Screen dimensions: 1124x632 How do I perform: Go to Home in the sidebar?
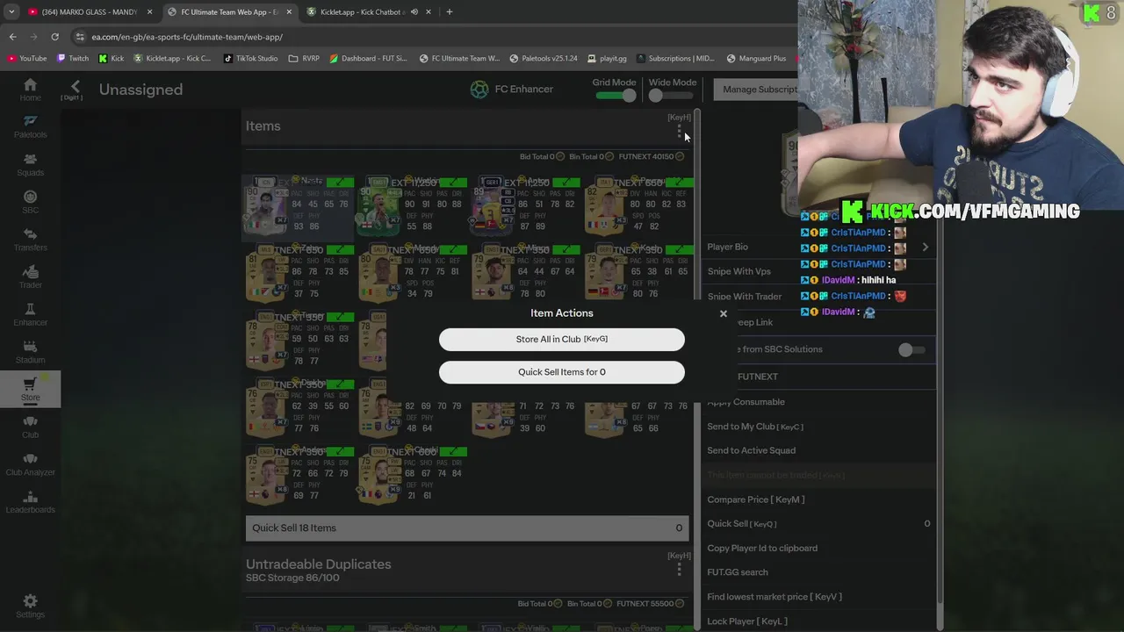pyautogui.click(x=30, y=90)
